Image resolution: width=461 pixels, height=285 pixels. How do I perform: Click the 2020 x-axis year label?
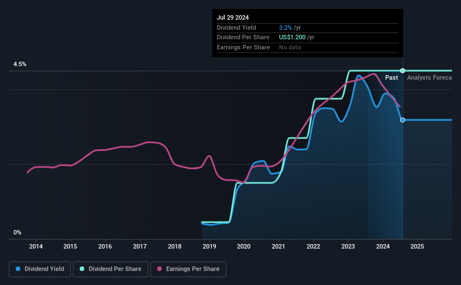pos(244,246)
